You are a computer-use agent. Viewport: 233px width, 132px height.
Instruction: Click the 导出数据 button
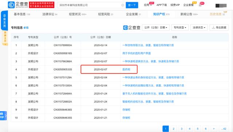219,28
